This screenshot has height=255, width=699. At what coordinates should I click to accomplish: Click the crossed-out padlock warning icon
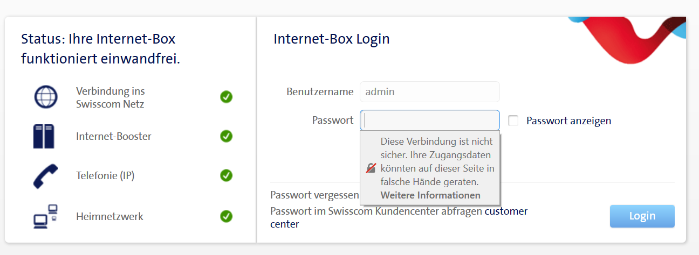click(x=371, y=168)
